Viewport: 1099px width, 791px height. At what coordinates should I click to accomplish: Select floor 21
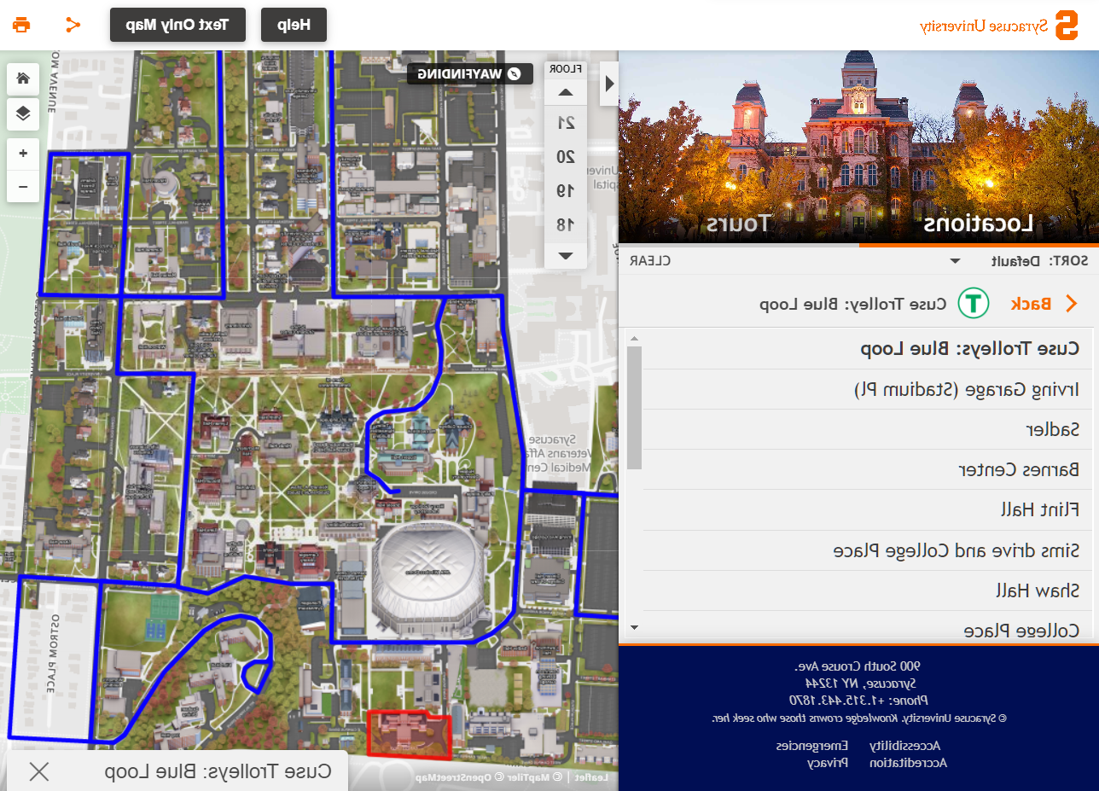(x=566, y=122)
